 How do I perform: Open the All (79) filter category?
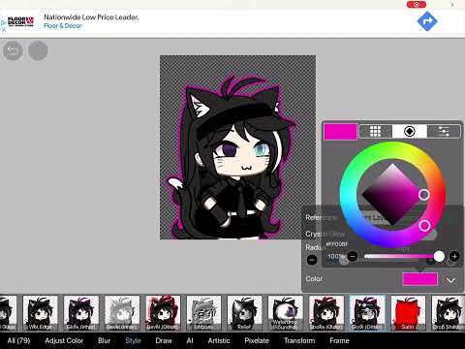tap(18, 340)
